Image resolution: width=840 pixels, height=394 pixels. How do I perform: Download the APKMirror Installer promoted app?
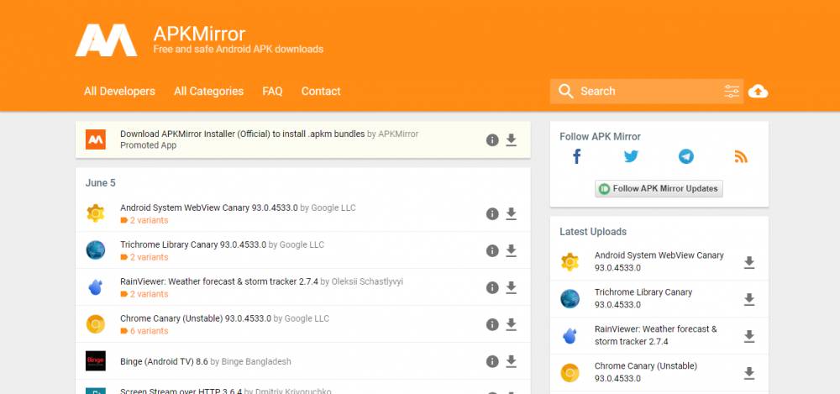(511, 140)
